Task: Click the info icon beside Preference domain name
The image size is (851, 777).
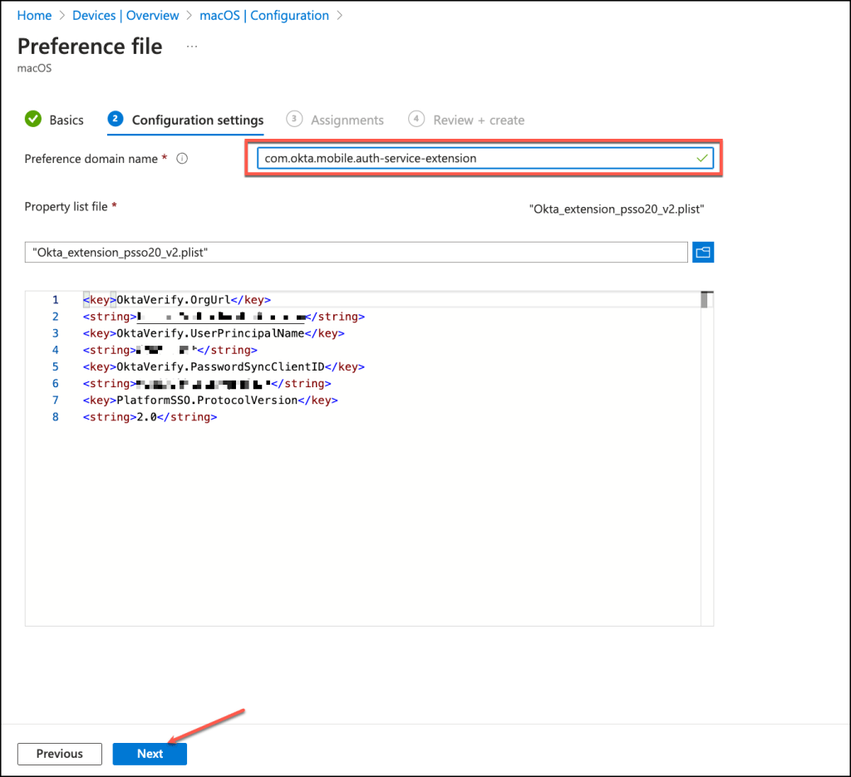Action: point(182,159)
